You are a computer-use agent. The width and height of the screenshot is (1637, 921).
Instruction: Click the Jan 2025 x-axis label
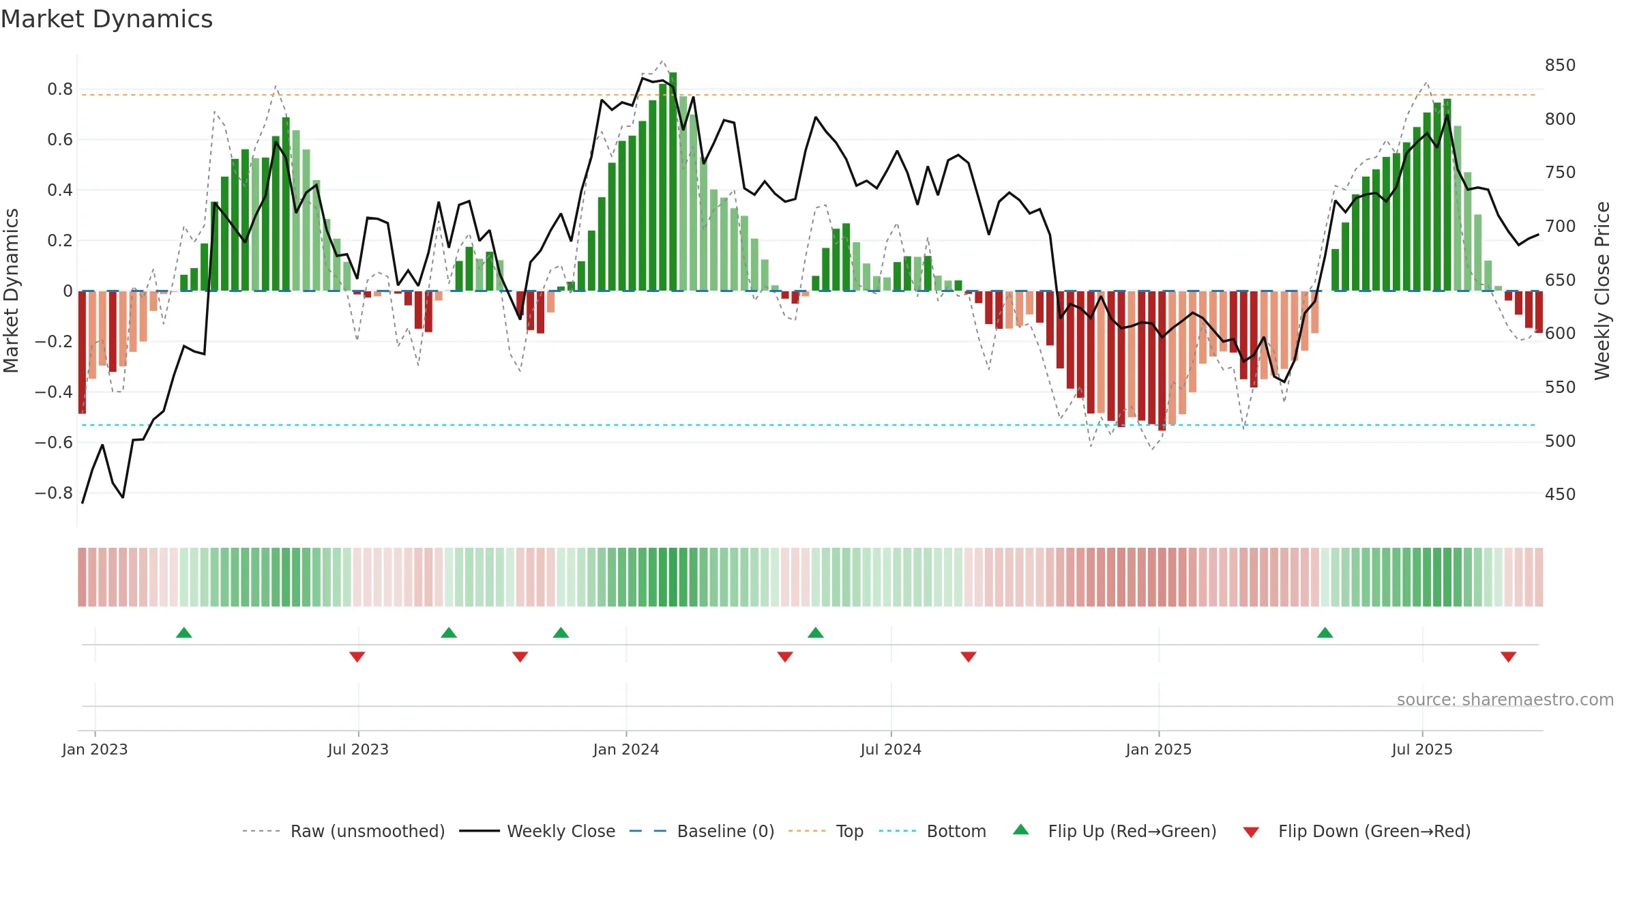(x=1159, y=749)
